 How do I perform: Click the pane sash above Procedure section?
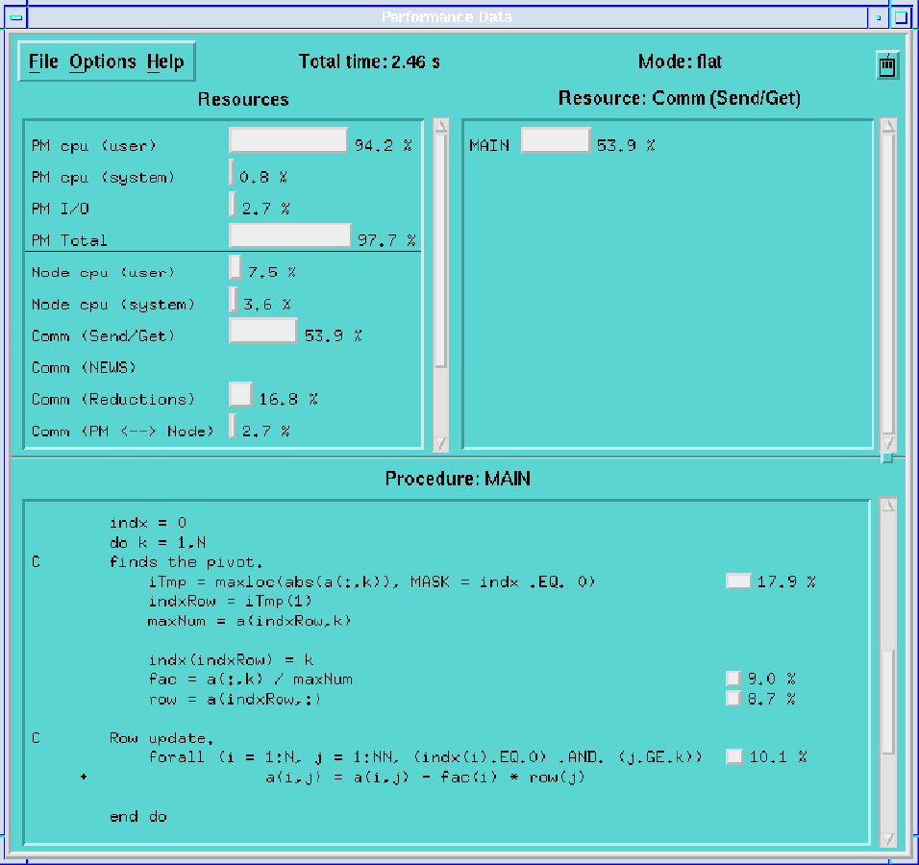887,457
